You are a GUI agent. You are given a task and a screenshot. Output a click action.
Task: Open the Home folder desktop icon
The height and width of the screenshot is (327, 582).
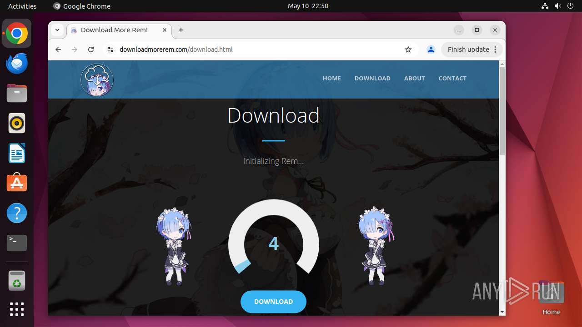[551, 298]
